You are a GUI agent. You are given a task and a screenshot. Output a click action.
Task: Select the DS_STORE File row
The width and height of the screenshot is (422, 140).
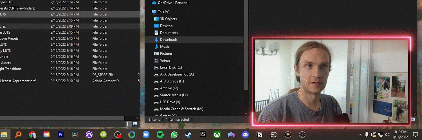(70, 75)
